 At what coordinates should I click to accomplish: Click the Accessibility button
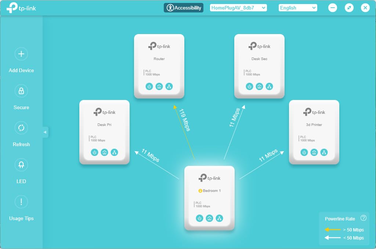point(184,8)
